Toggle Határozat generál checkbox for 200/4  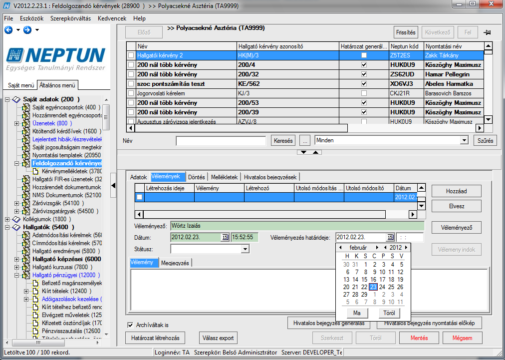click(x=364, y=65)
